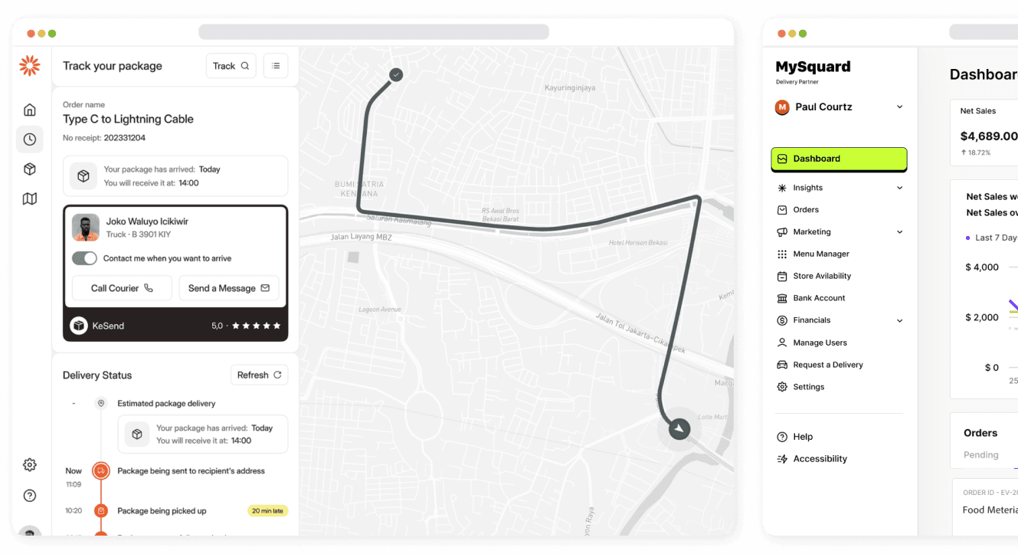Image resolution: width=1018 pixels, height=554 pixels.
Task: Open Manage Users in MySquard menu
Action: 820,343
